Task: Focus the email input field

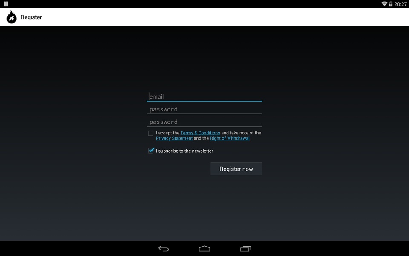Action: [204, 96]
